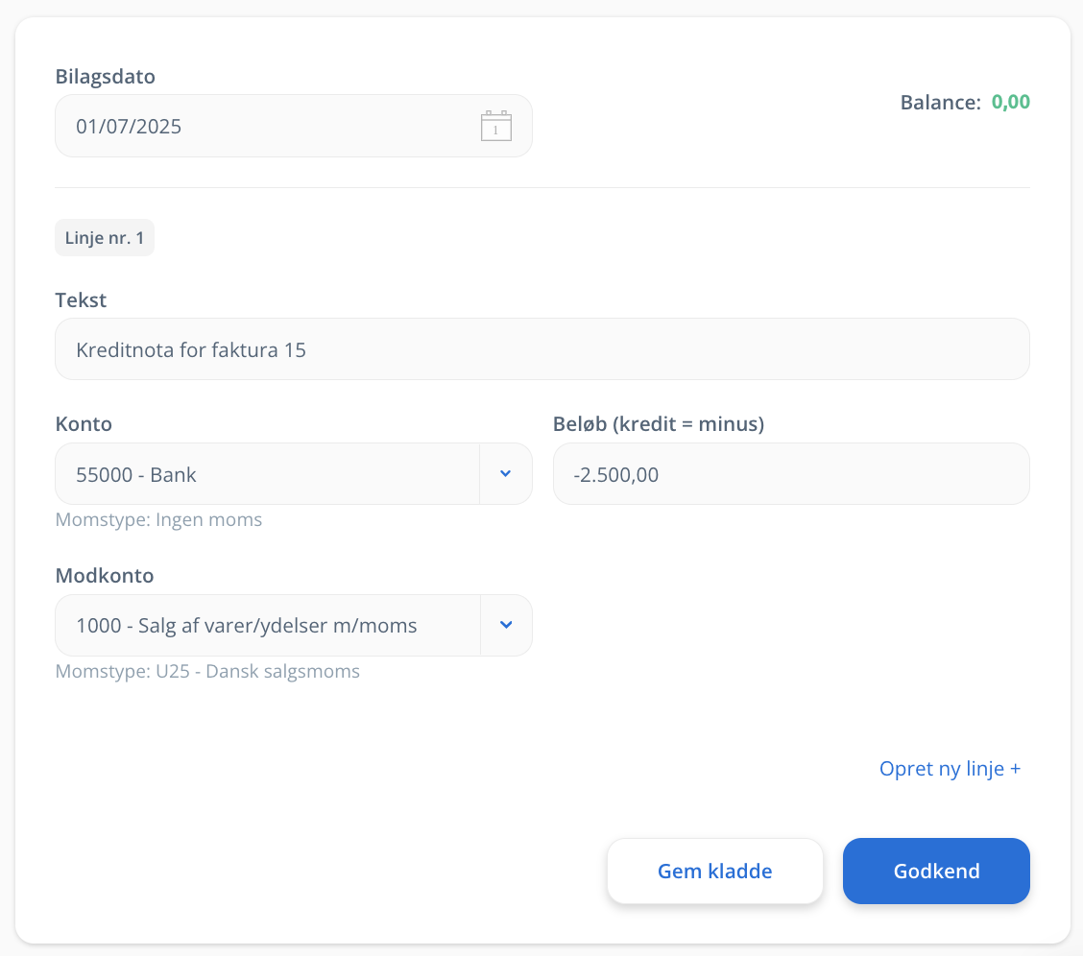Click the green 0,00 balance value
Screen dimensions: 1083x956
[1010, 102]
